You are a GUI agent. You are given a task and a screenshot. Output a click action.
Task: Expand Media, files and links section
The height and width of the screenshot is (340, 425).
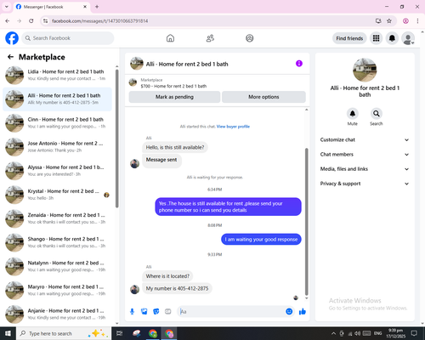pyautogui.click(x=365, y=169)
